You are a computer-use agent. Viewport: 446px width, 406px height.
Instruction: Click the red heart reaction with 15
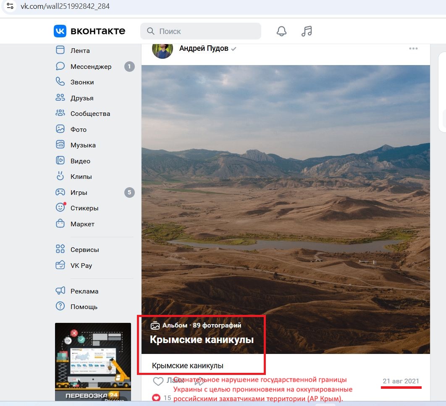click(x=156, y=398)
